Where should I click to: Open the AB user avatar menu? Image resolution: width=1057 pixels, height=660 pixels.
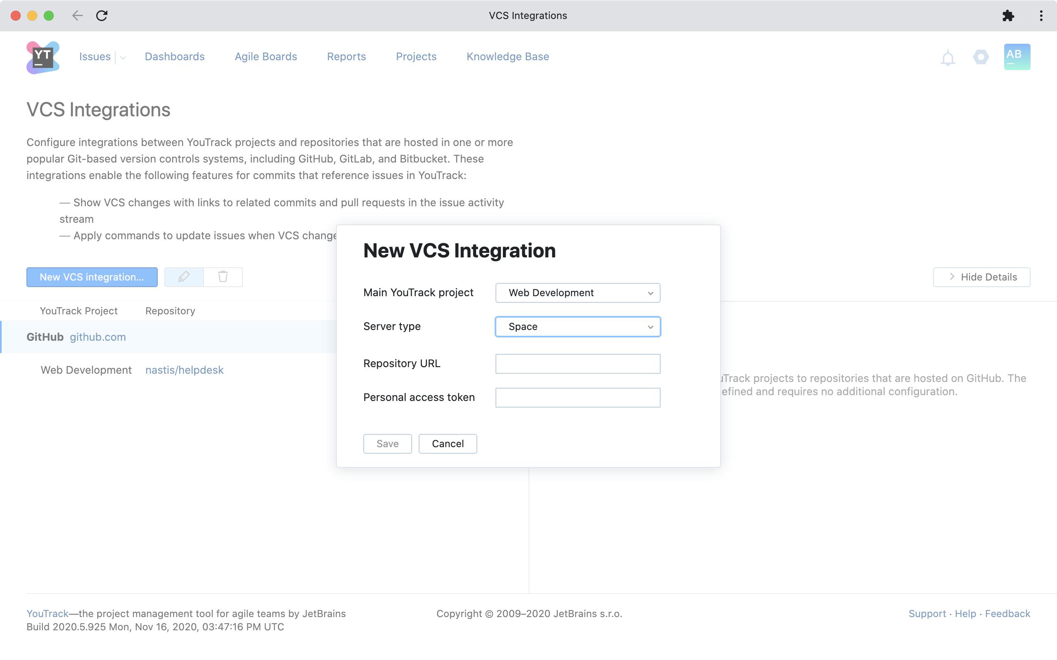pos(1017,57)
